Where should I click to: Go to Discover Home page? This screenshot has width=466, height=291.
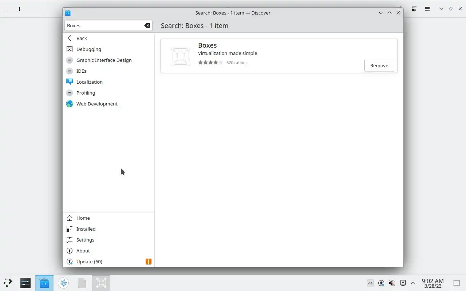click(108, 218)
